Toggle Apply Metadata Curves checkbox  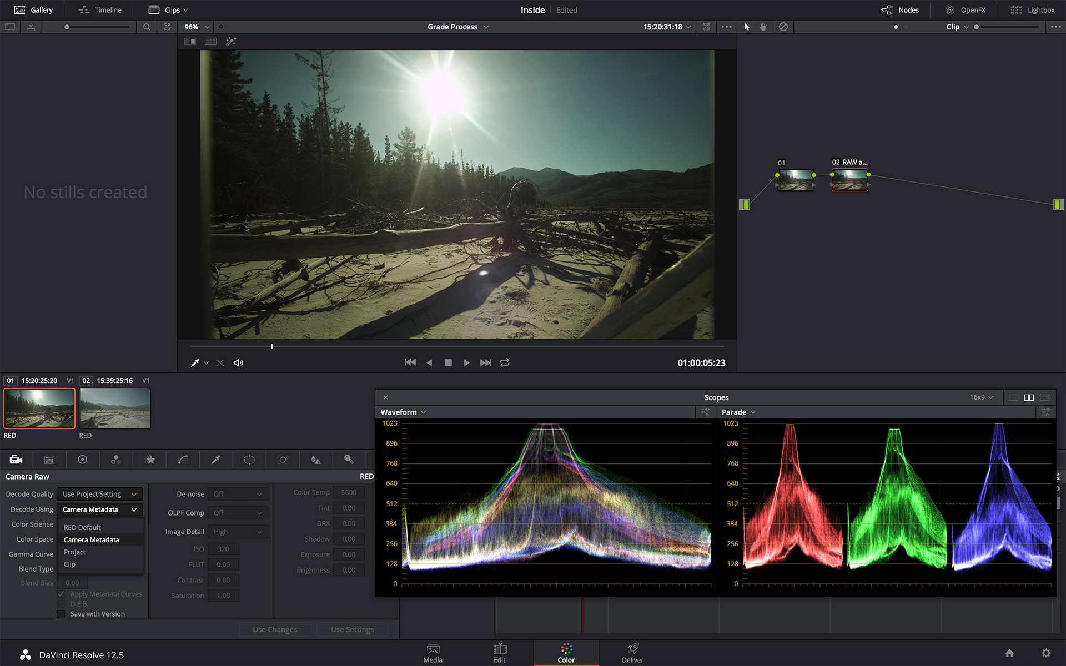point(60,593)
